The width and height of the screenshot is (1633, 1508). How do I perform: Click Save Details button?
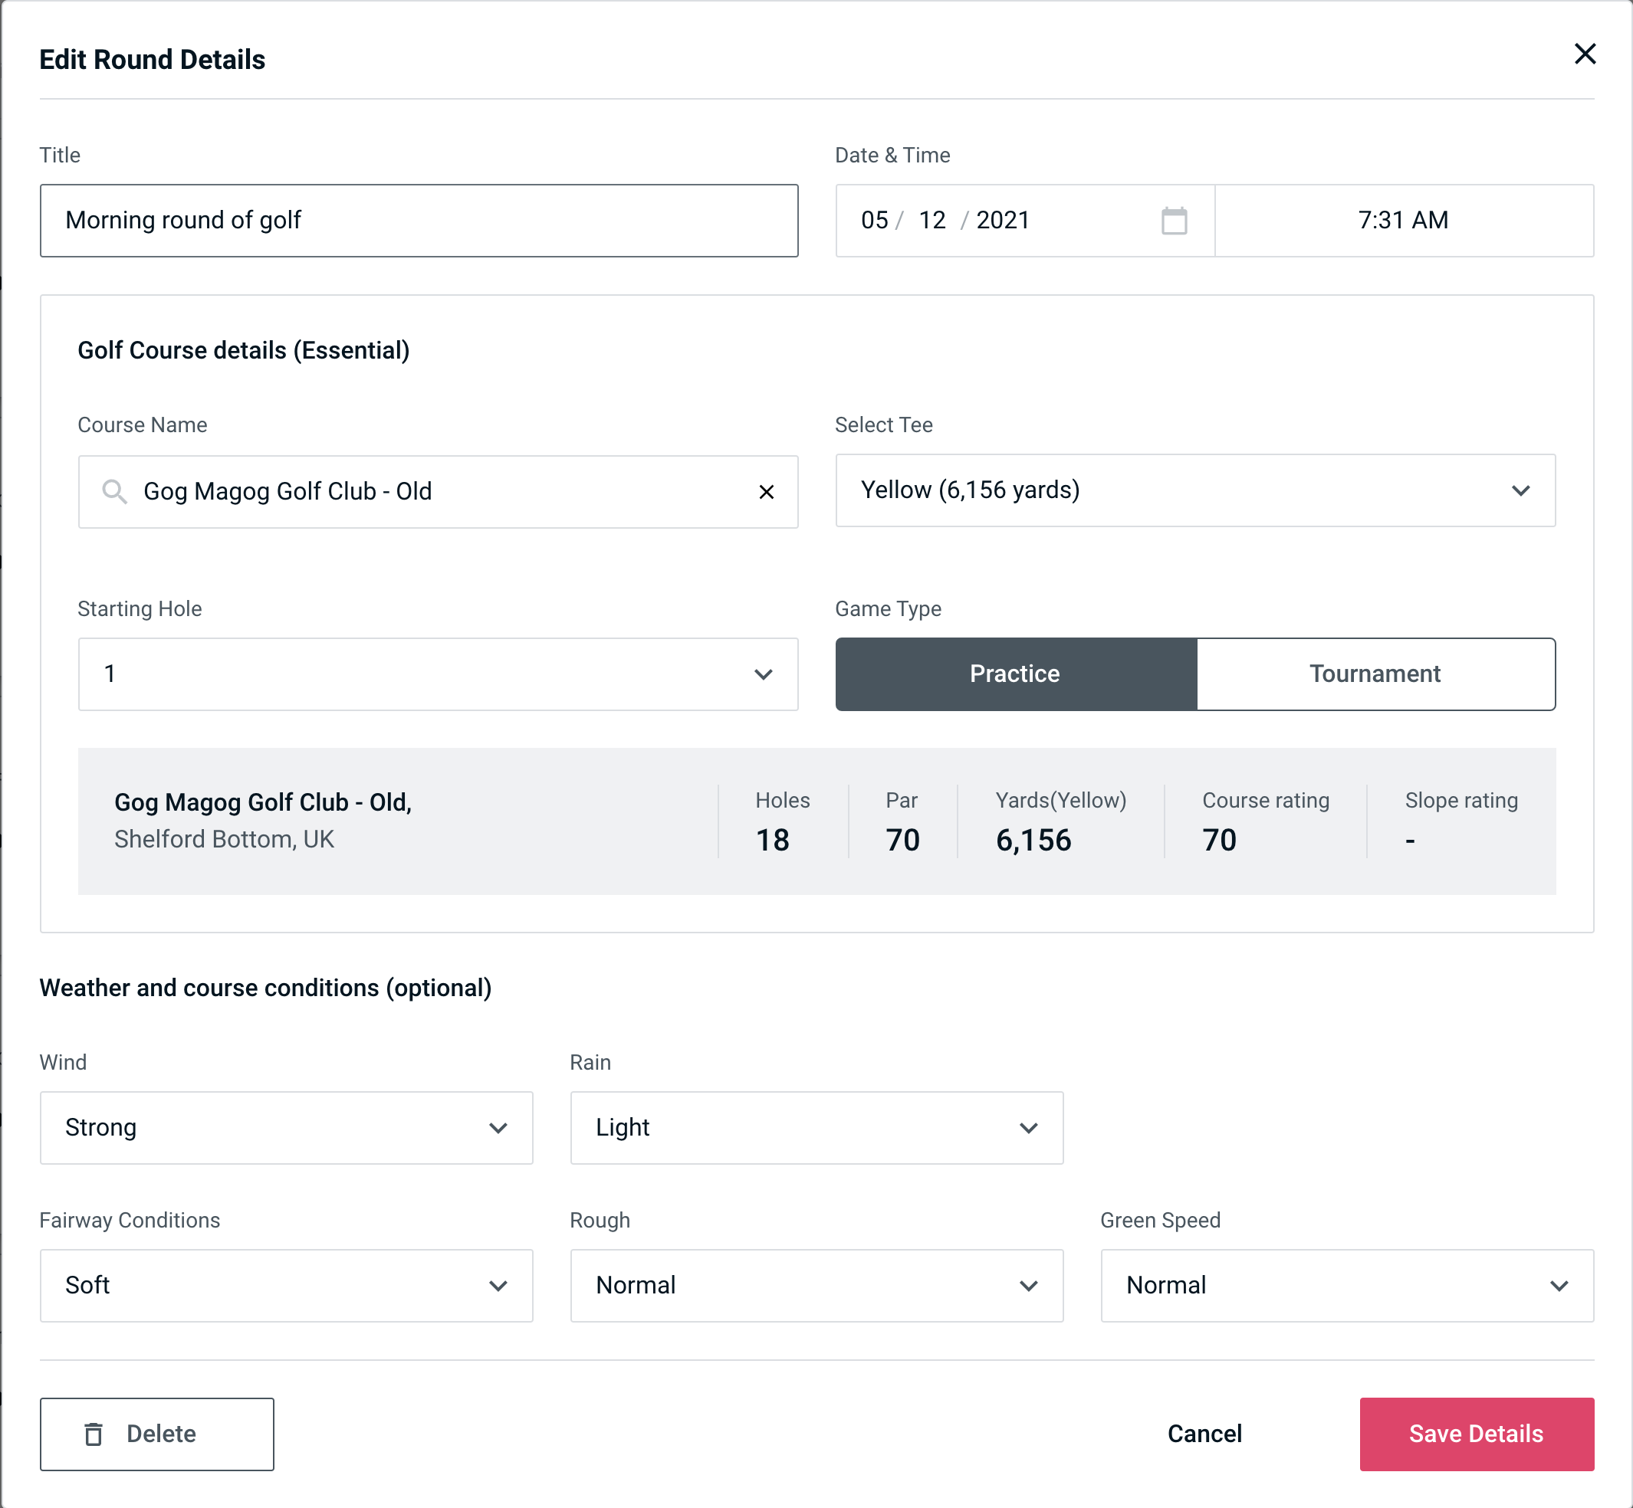coord(1475,1433)
